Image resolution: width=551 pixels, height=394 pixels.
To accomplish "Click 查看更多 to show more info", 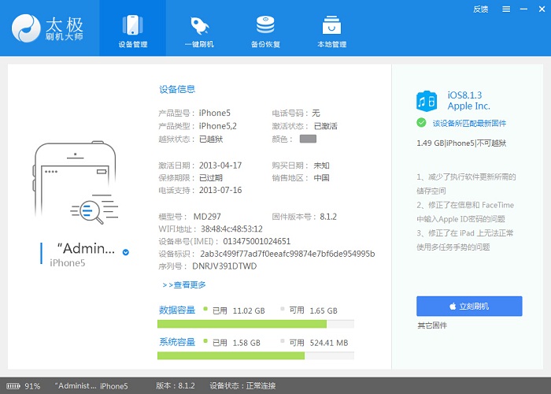I will [183, 284].
